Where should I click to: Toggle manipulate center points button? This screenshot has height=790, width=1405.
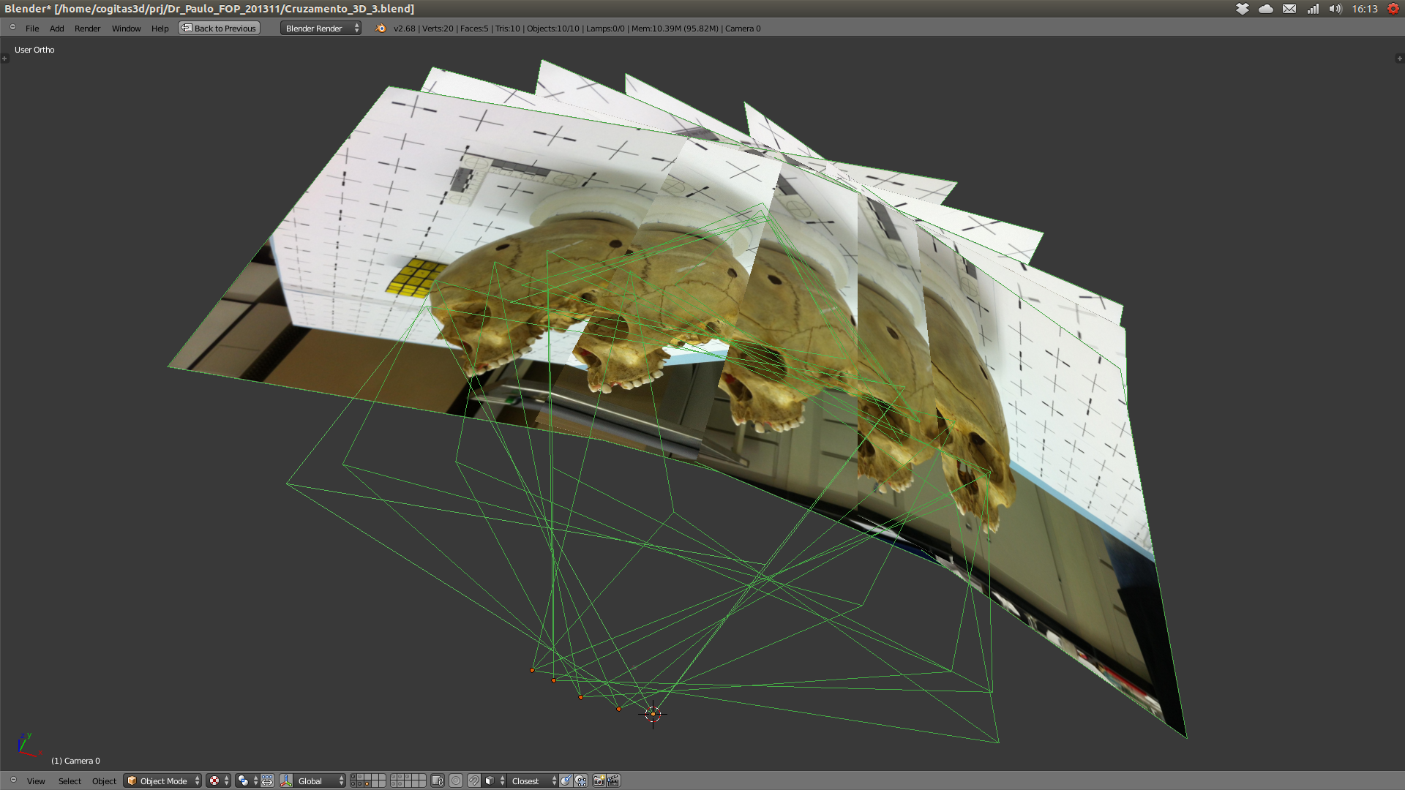pyautogui.click(x=267, y=780)
